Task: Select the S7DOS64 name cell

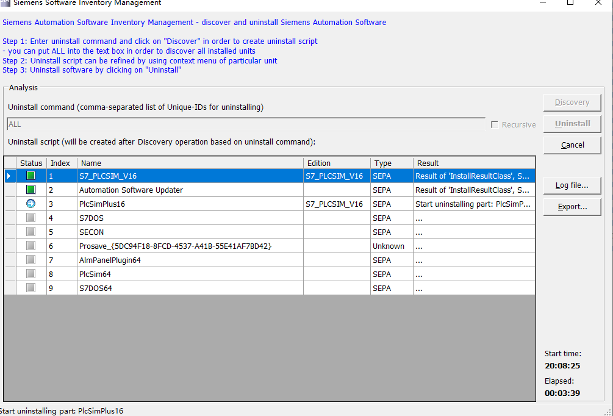Action: coord(190,289)
